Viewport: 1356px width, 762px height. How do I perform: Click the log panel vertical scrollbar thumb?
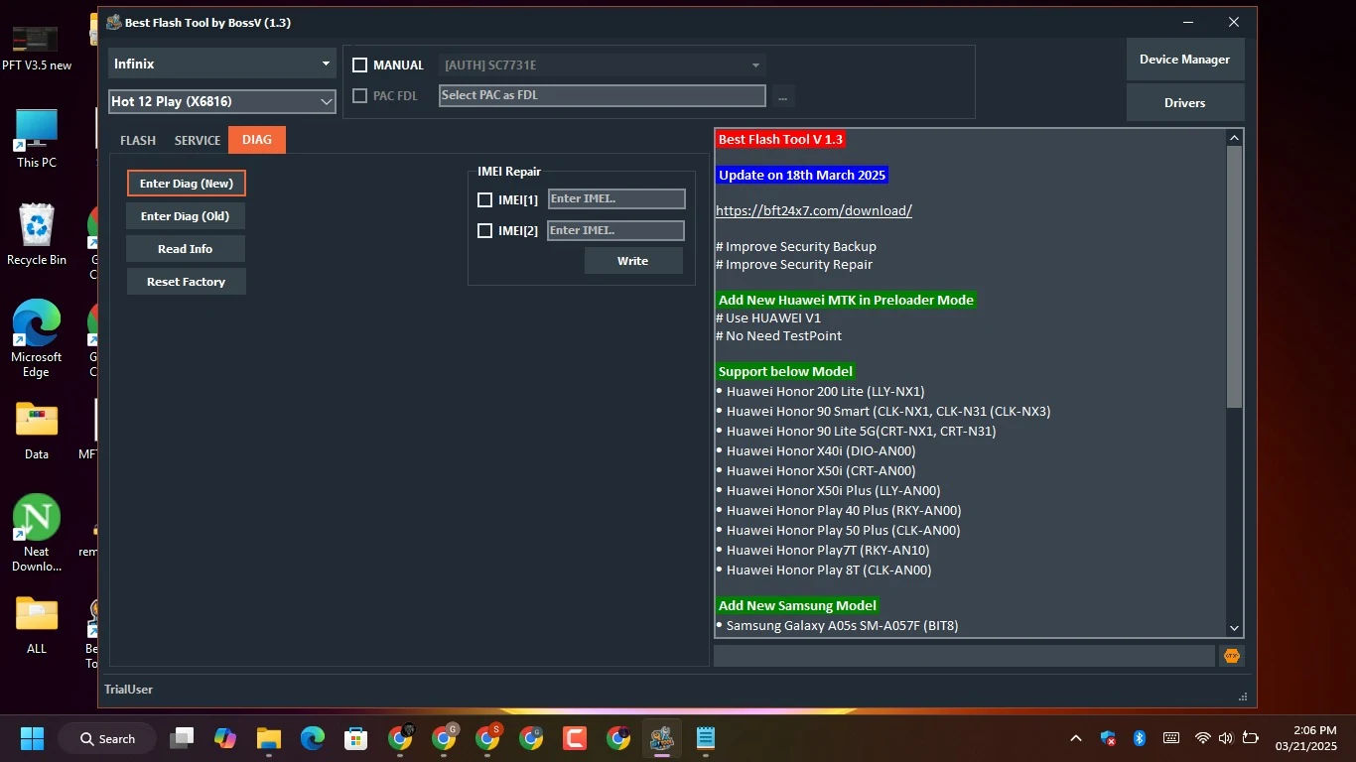pos(1235,277)
